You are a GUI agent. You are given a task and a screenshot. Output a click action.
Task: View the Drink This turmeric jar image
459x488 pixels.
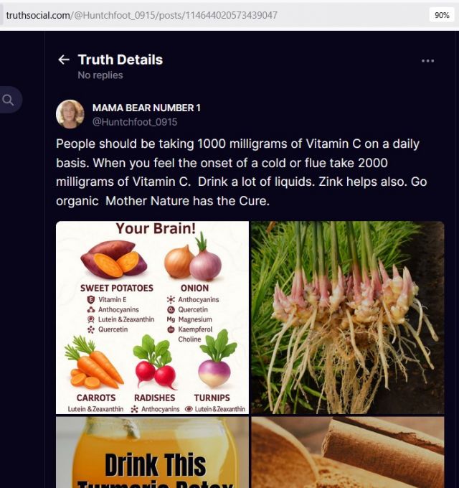(152, 452)
